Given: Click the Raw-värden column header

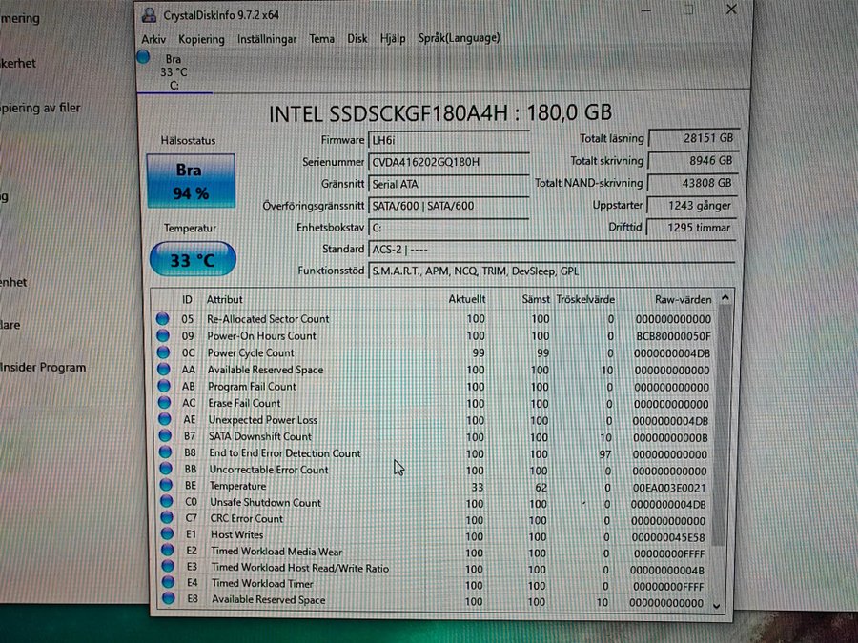Looking at the screenshot, I should [683, 299].
